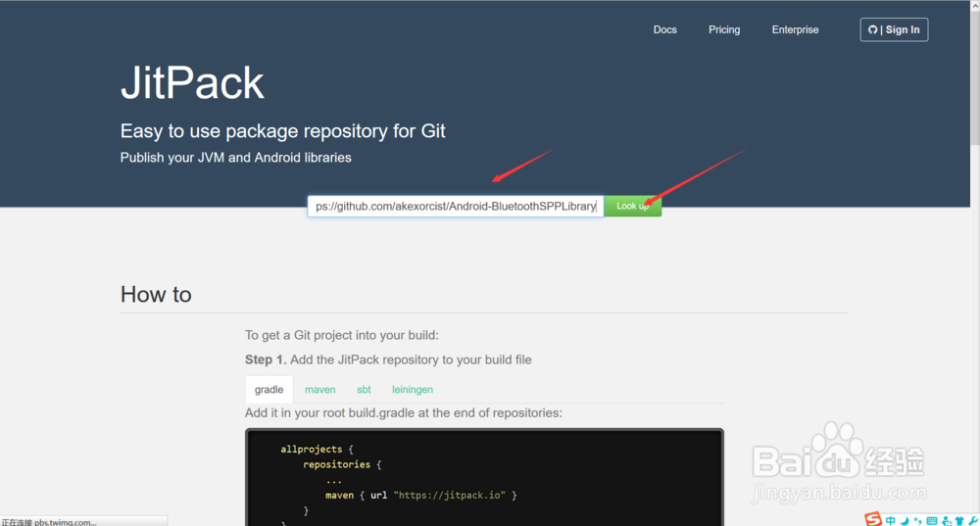The image size is (980, 526).
Task: Click the 'allprojects {' code line
Action: point(317,449)
